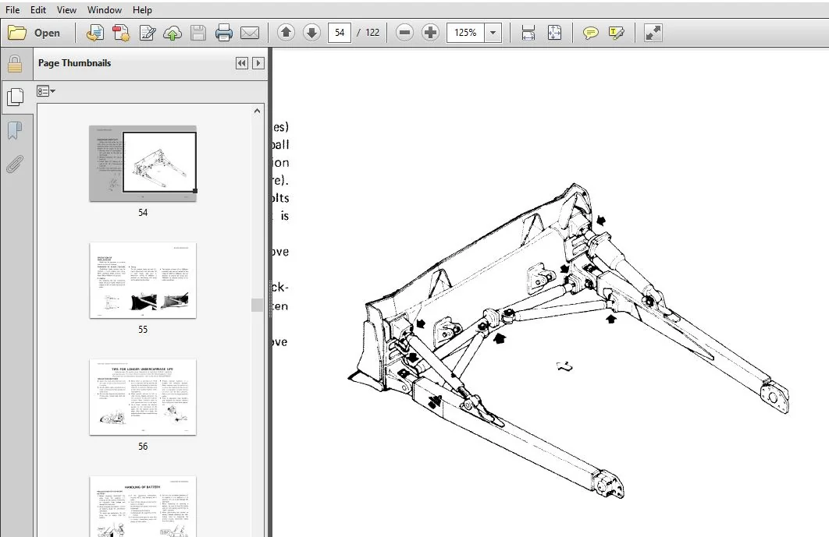
Task: Click the thumbnail scroll up arrow
Action: [x=257, y=111]
